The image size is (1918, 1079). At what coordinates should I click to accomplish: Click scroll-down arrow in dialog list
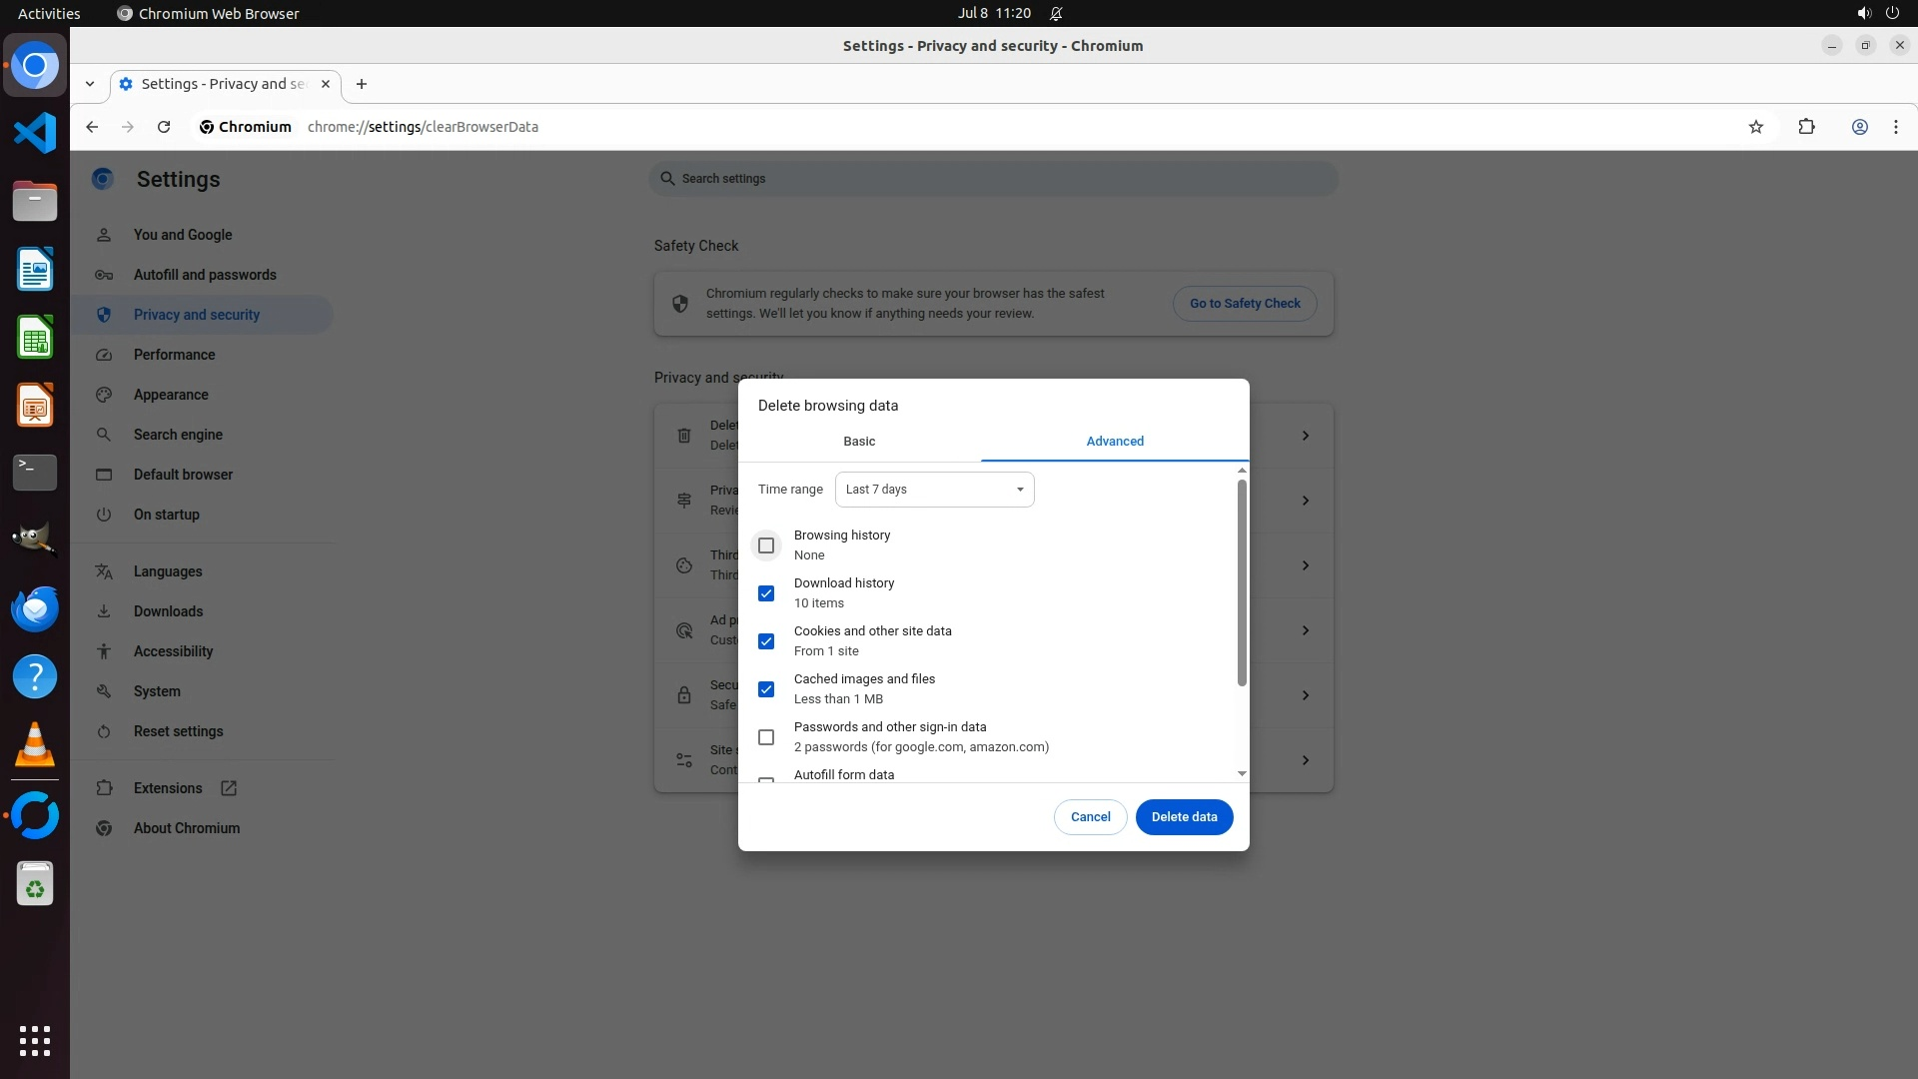(x=1242, y=773)
